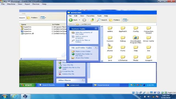Image resolution: width=176 pixels, height=99 pixels.
Task: Select the Media folder
Action: coord(136,58)
